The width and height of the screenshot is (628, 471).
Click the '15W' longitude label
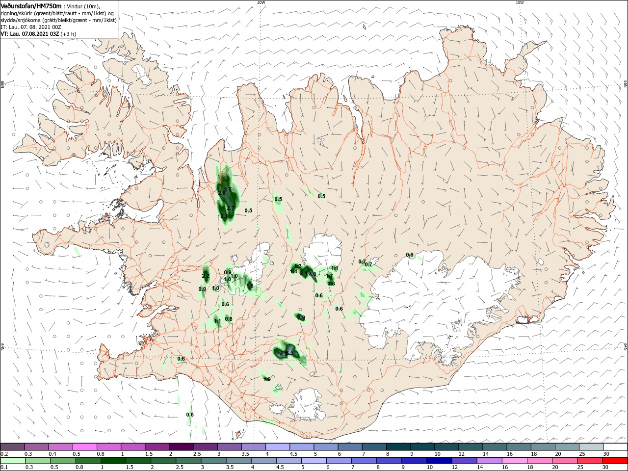[520, 2]
